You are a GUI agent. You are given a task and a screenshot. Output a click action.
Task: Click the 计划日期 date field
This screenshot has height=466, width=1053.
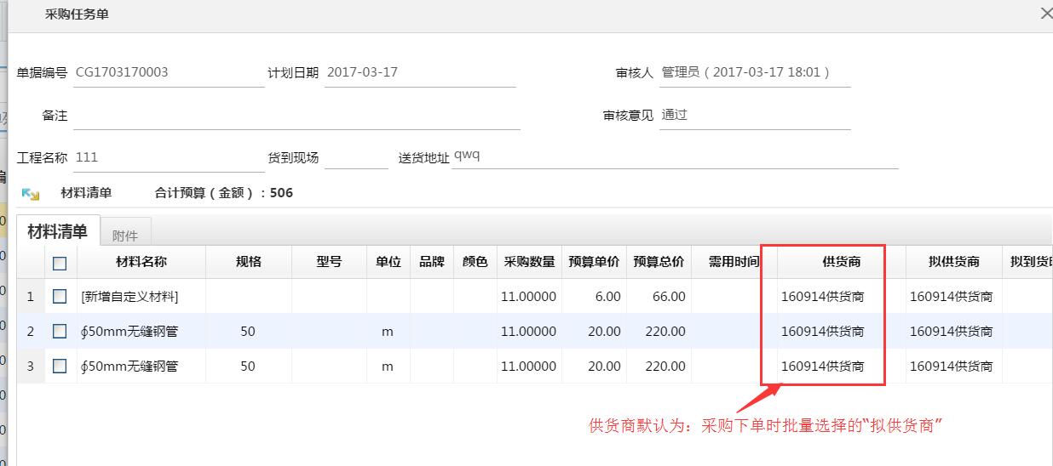(x=420, y=73)
